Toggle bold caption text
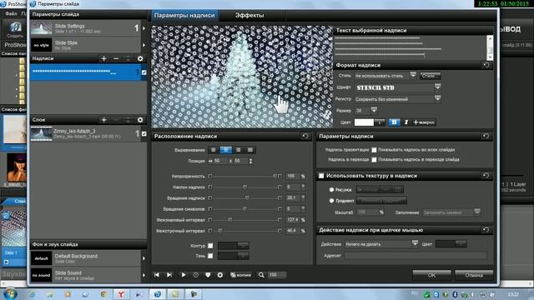This screenshot has width=534, height=300. [394, 122]
